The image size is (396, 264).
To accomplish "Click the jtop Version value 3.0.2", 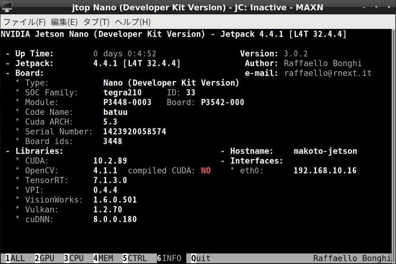I will pos(296,54).
